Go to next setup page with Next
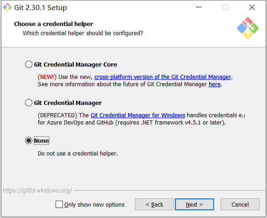This screenshot has width=267, height=218. pos(195,204)
